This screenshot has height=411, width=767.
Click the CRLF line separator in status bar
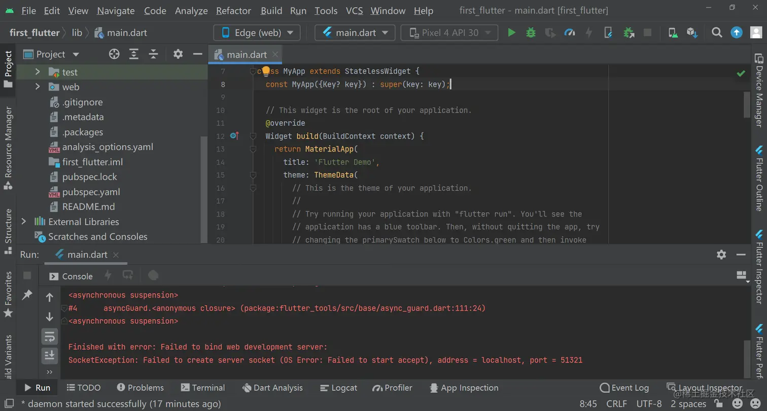click(x=616, y=404)
